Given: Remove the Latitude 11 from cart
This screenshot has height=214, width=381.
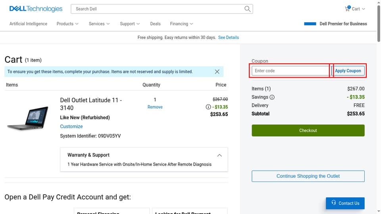Looking at the screenshot, I should click(155, 107).
